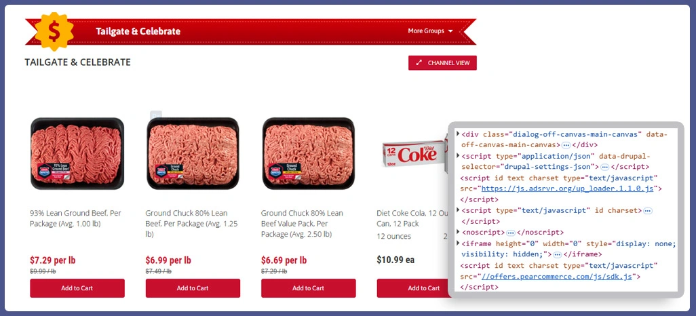Viewport: 696px width, 316px height.
Task: Click the dollar sign badge icon
Action: tap(54, 32)
